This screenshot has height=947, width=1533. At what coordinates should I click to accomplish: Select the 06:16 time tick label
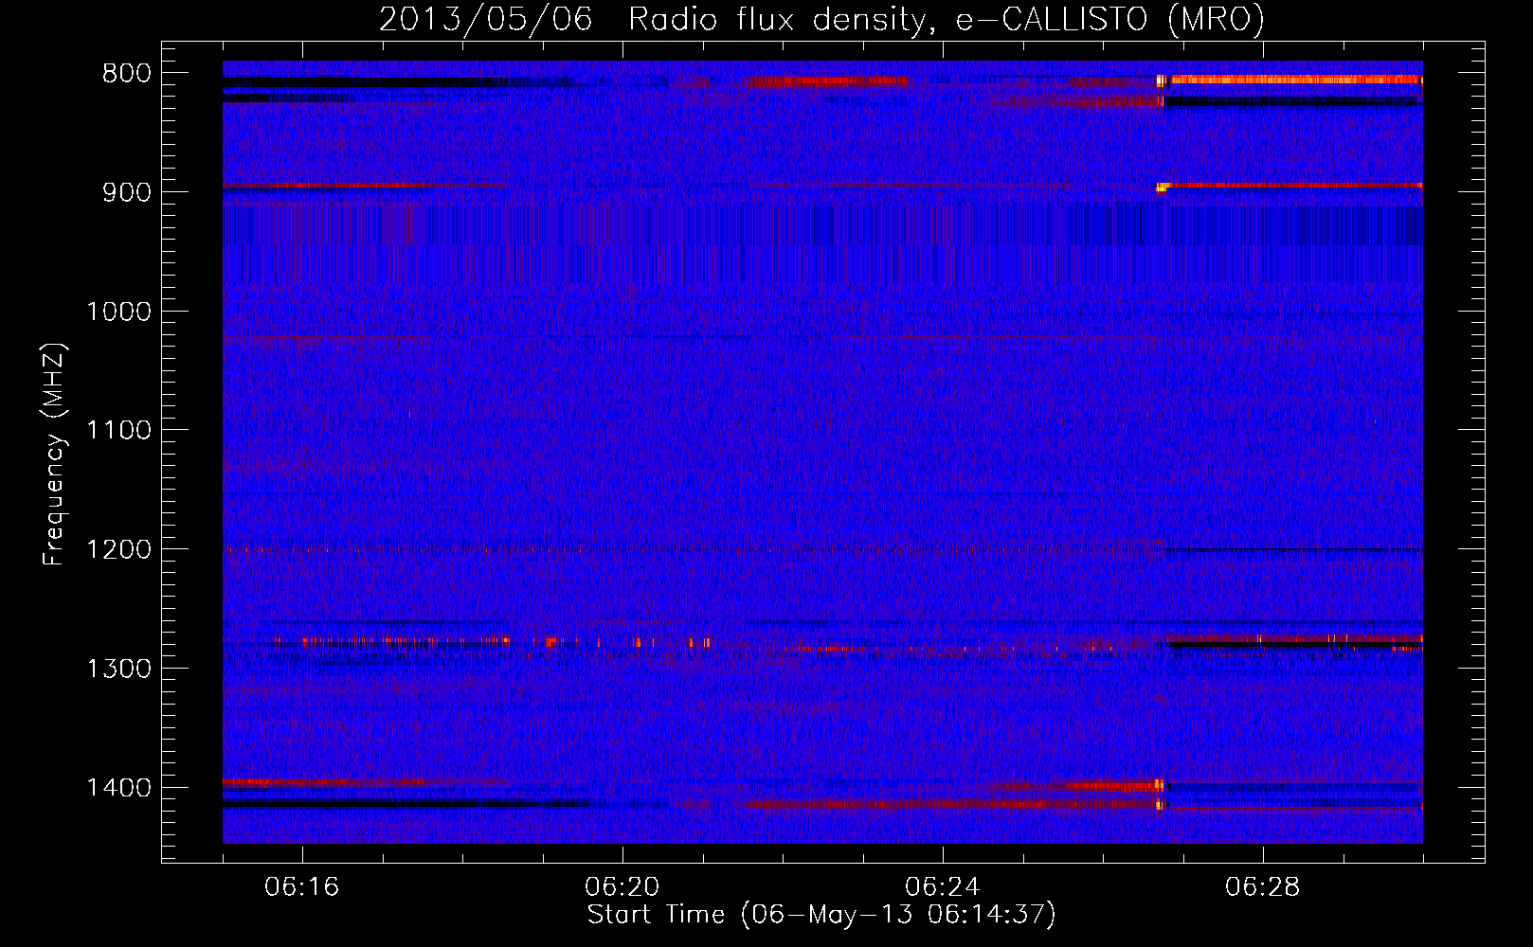302,887
